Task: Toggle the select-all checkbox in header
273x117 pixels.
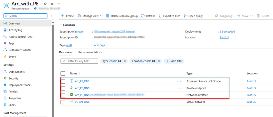Action: [63, 73]
